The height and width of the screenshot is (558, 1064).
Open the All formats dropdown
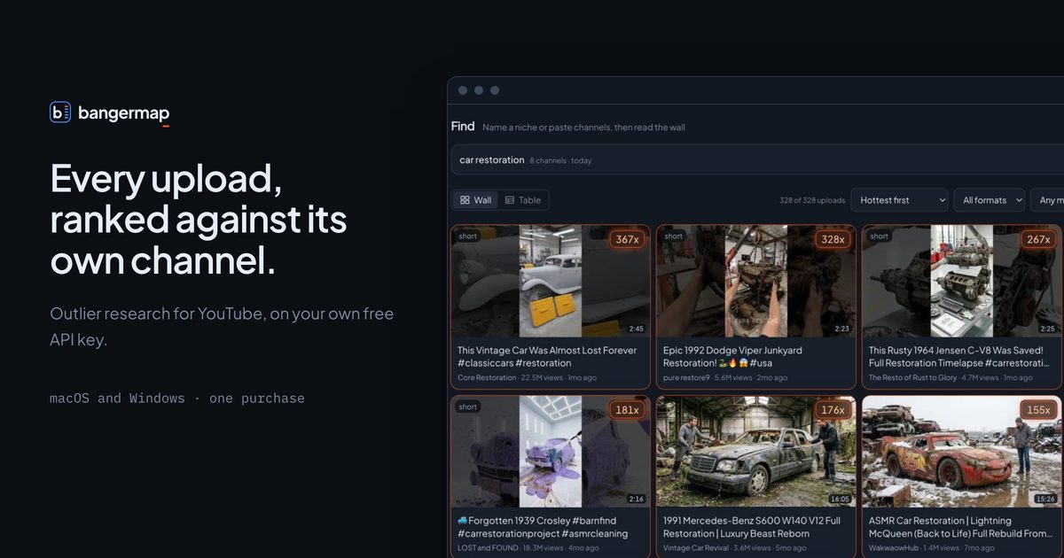[989, 200]
